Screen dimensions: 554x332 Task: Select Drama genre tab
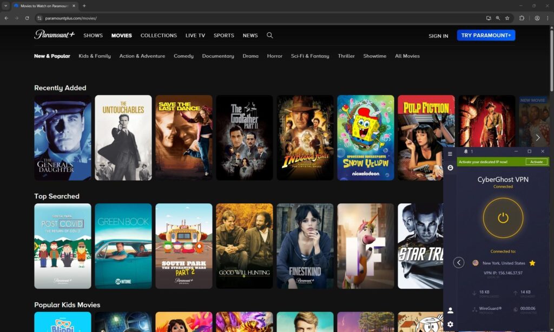pos(250,56)
